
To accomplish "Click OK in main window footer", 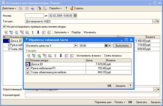I will [130, 102].
